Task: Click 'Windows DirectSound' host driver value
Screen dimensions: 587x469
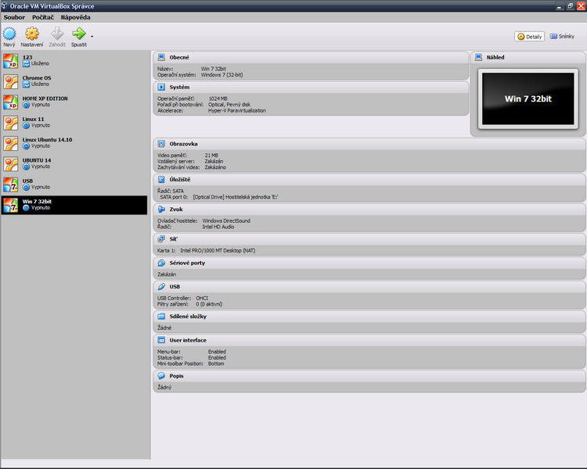Action: coord(226,220)
